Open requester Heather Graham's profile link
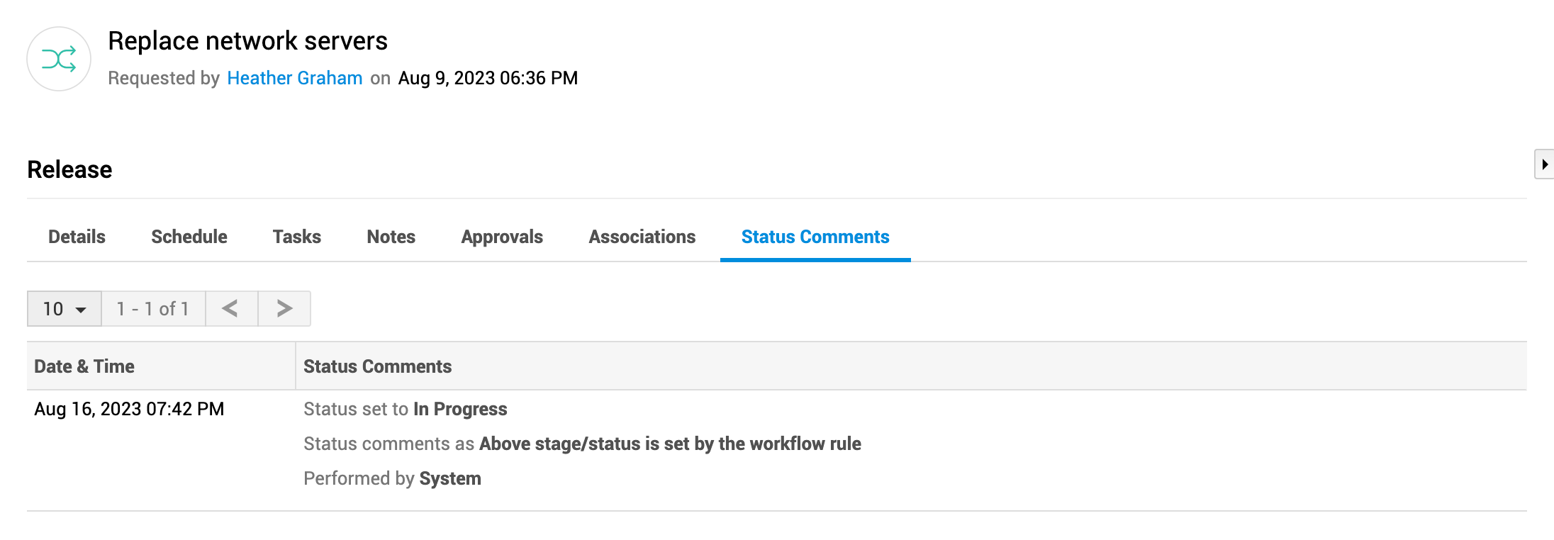Viewport: 1554px width, 540px height. tap(295, 78)
